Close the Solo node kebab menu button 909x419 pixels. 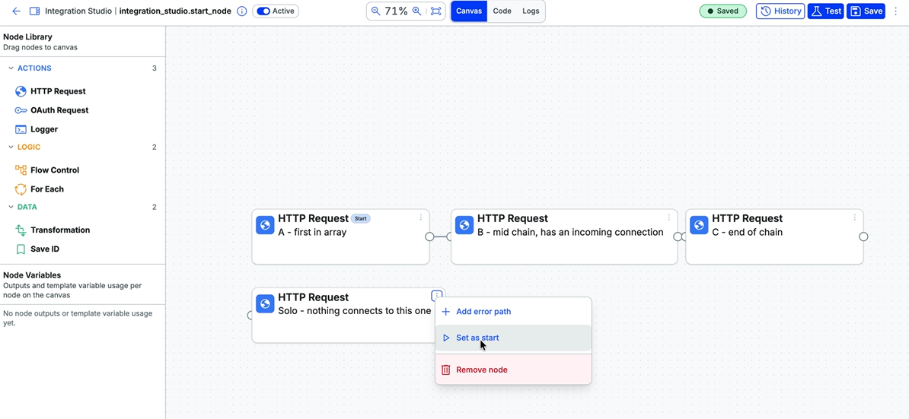click(x=436, y=296)
